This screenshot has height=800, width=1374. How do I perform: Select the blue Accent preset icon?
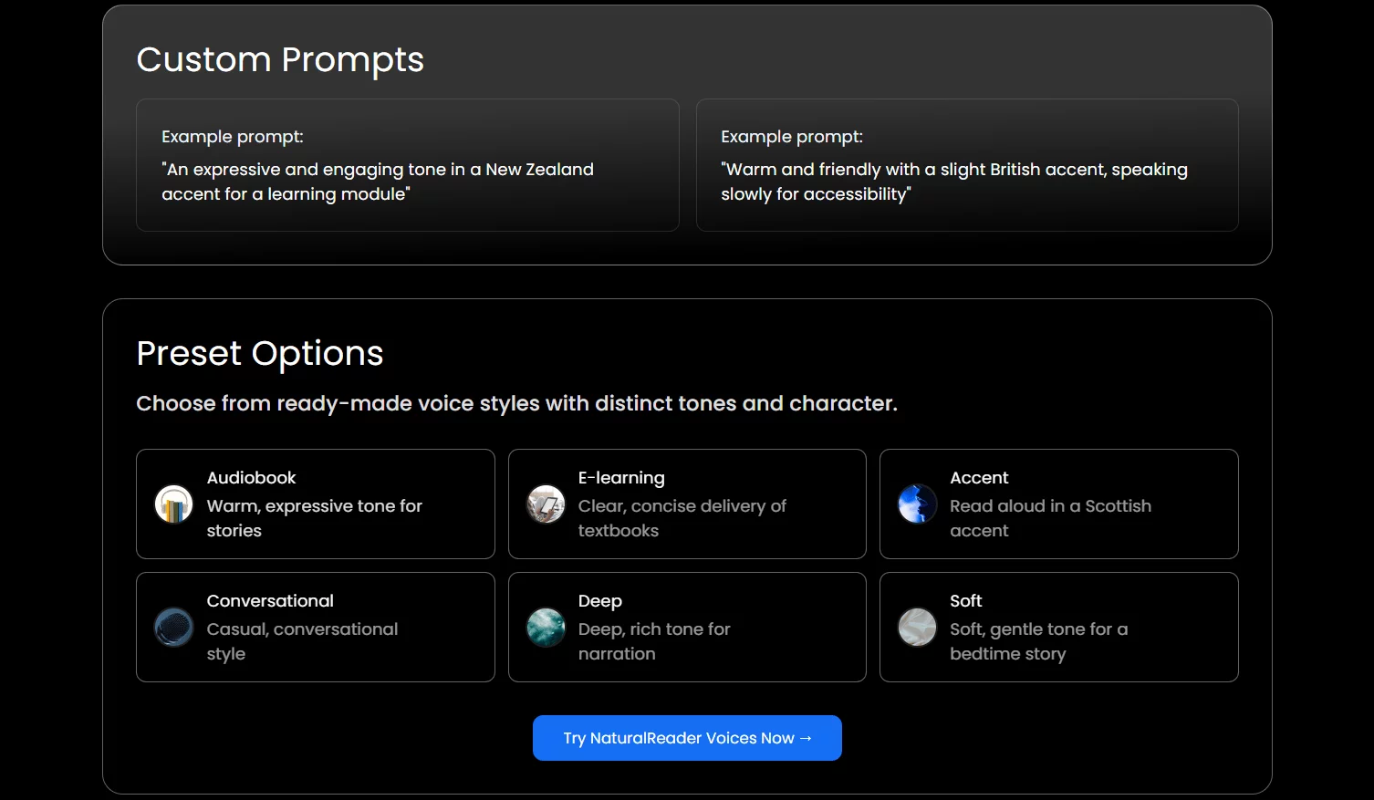tap(917, 504)
